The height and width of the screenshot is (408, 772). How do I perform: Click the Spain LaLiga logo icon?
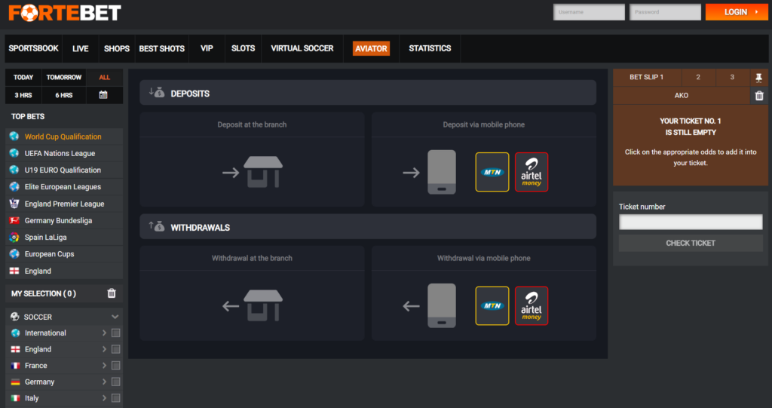coord(14,237)
